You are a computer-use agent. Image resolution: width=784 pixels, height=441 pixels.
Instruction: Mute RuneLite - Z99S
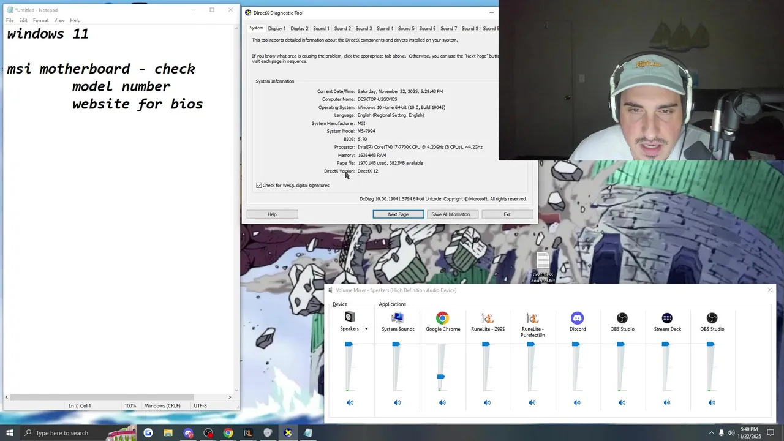click(x=487, y=402)
